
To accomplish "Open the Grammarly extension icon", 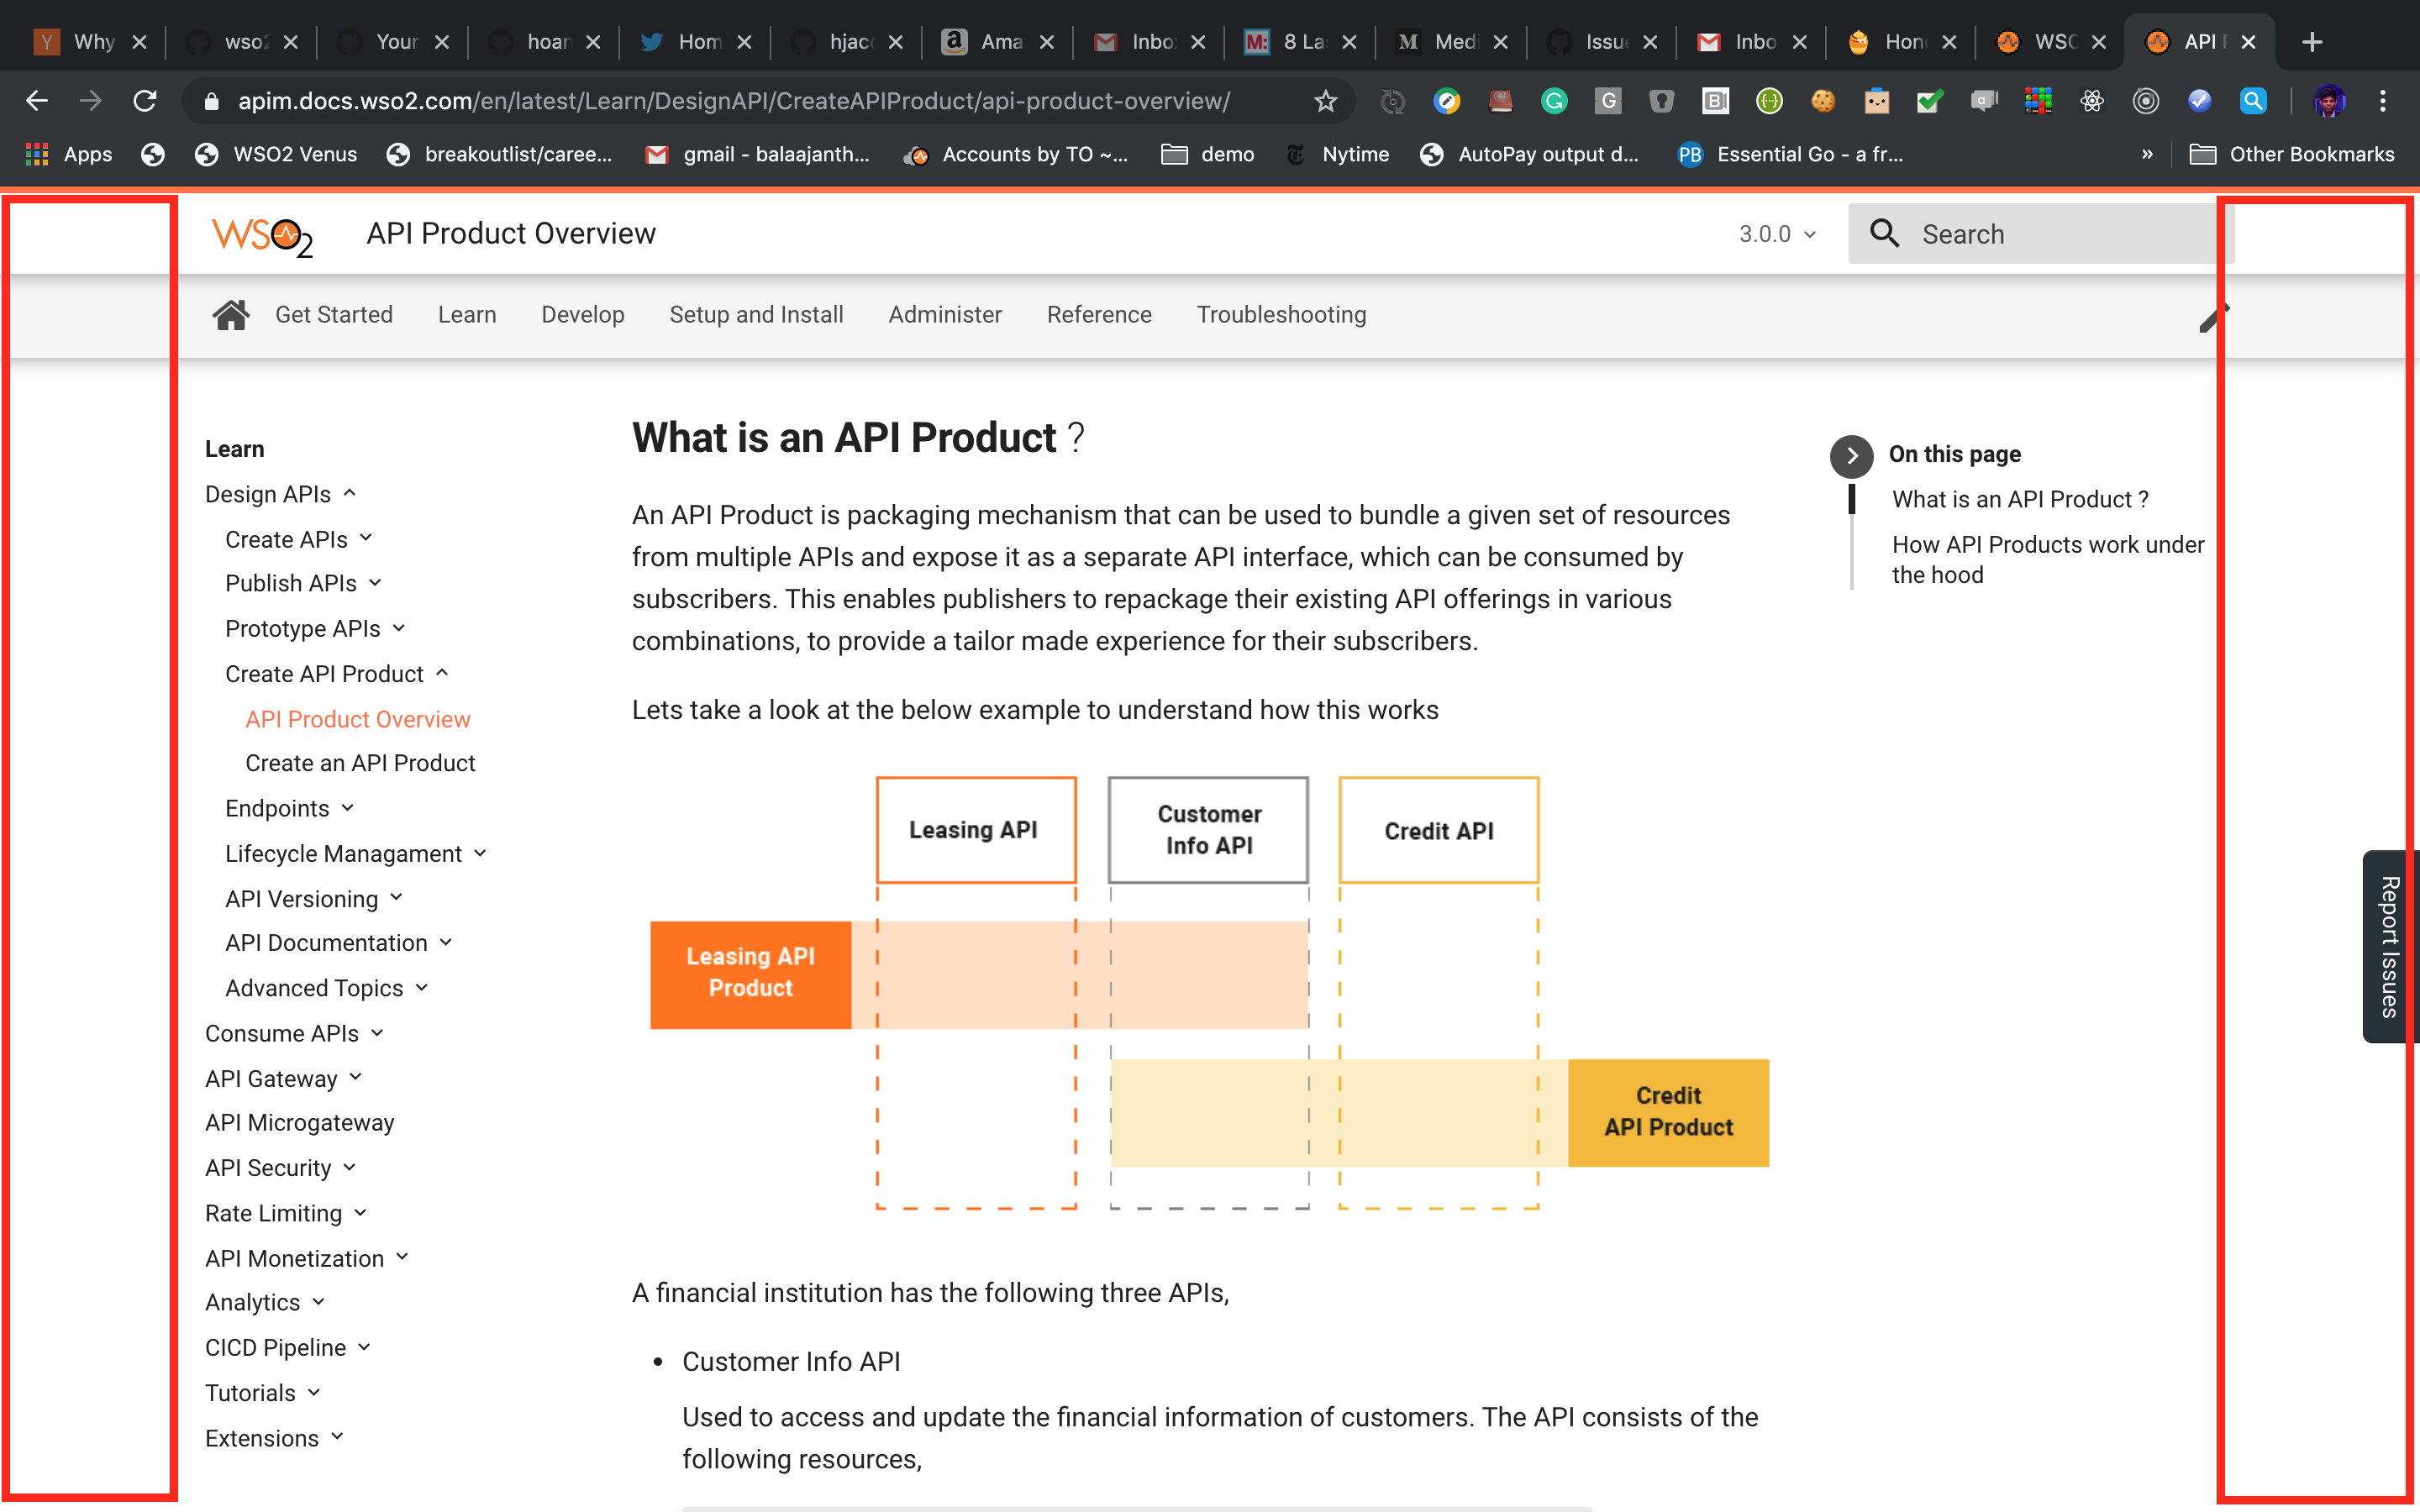I will click(1554, 100).
